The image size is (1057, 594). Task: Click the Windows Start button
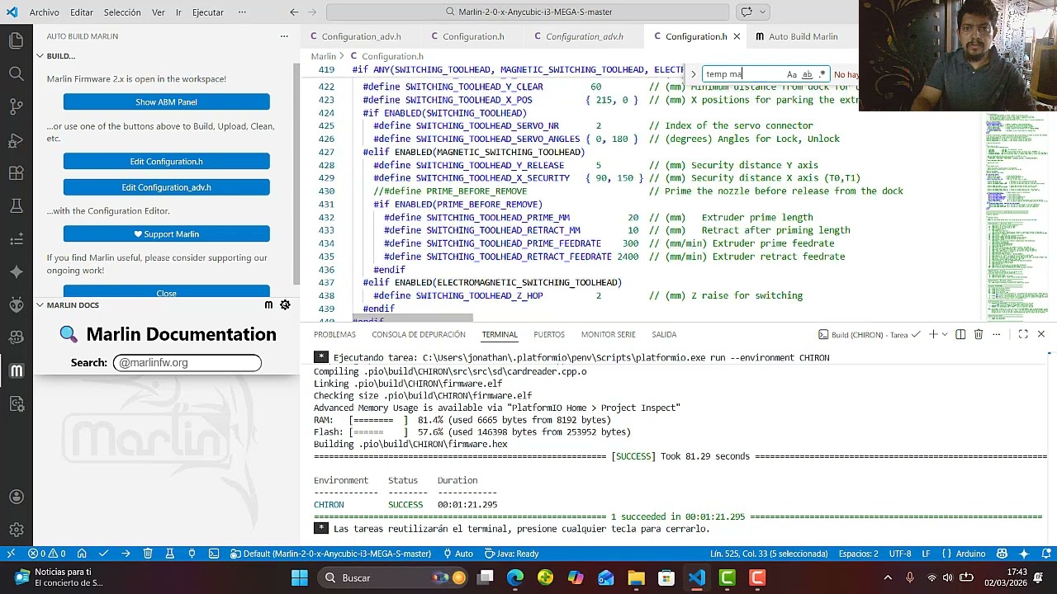299,577
